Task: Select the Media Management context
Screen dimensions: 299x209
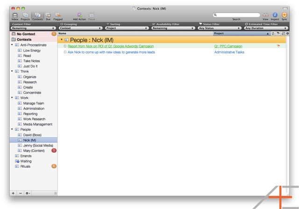Action: [x=38, y=124]
